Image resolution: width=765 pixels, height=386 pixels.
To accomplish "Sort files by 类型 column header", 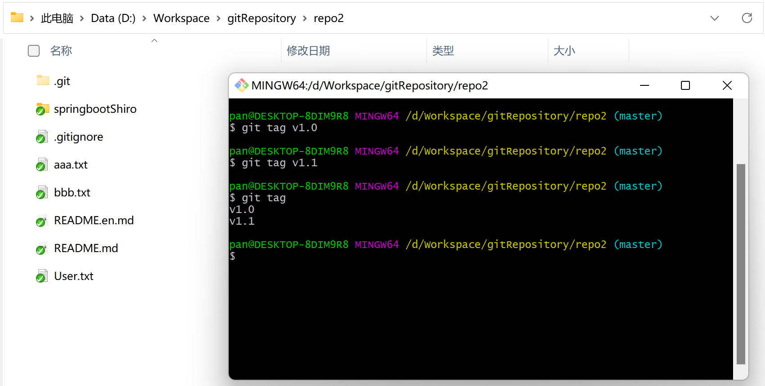I will click(443, 51).
